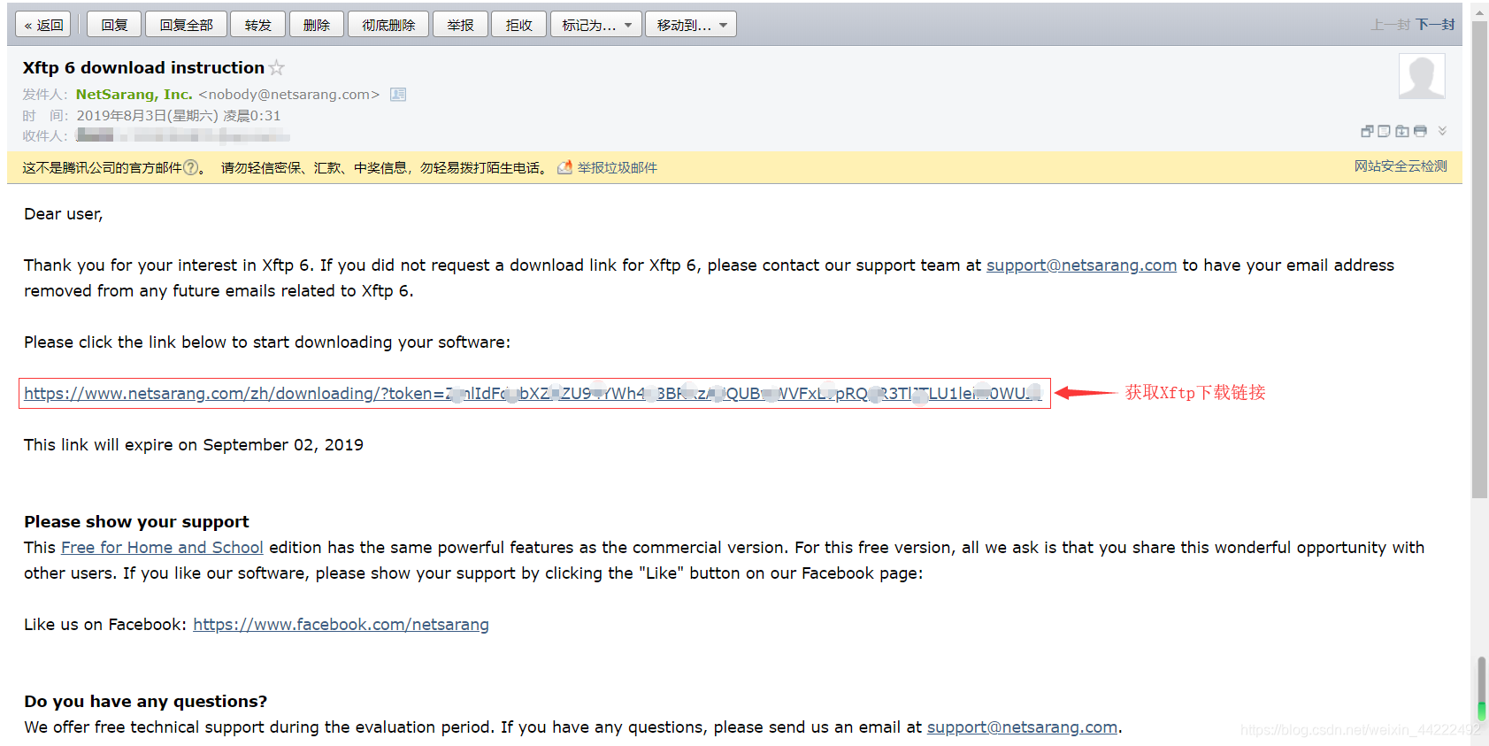Click "Do you have any questions?" heading
Image resolution: width=1489 pixels, height=746 pixels.
click(x=145, y=702)
